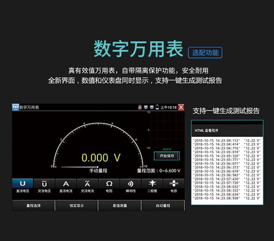Viewport: 274px width, 241px height.
Task: Click the battery icon in status bar
Action: point(157,107)
